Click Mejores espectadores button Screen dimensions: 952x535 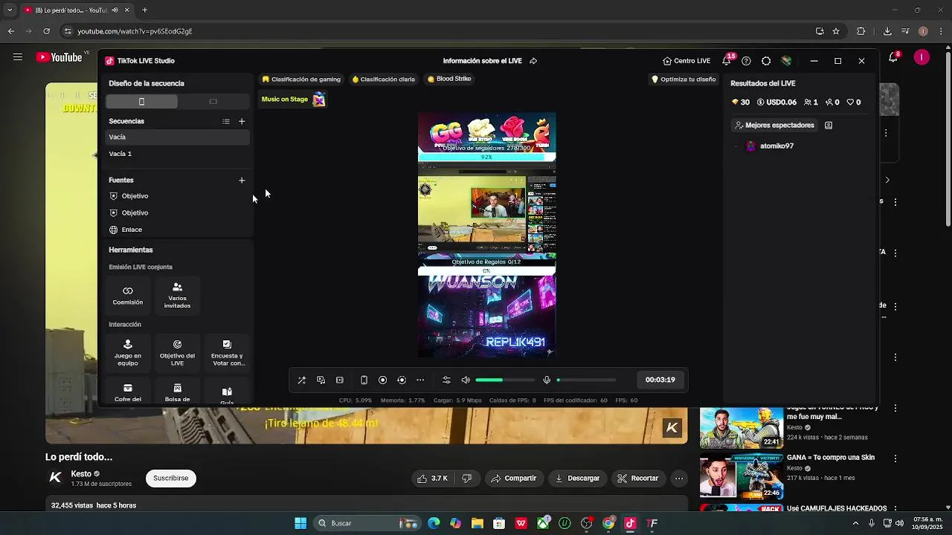pos(773,125)
